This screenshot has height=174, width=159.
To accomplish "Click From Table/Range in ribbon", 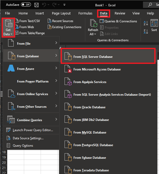I will [x=30, y=33].
